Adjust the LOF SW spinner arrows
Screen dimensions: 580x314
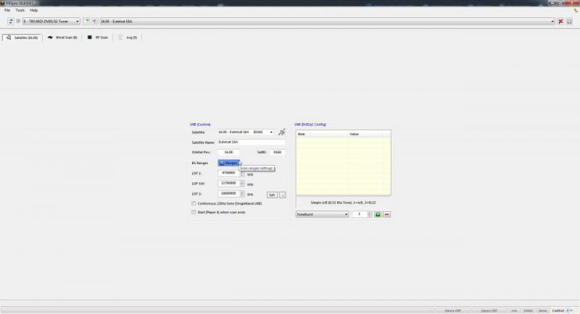pyautogui.click(x=242, y=183)
